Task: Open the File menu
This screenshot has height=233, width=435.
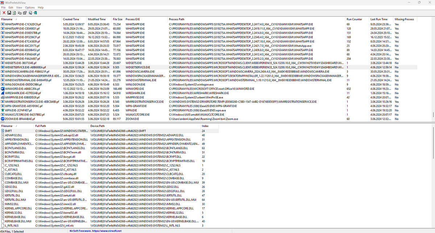Action: point(4,7)
